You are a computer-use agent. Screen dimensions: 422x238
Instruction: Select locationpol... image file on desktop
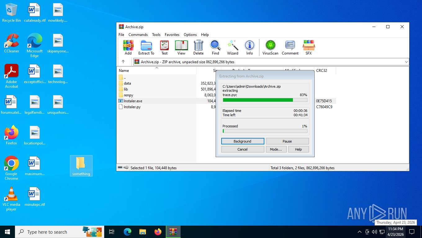pyautogui.click(x=34, y=135)
